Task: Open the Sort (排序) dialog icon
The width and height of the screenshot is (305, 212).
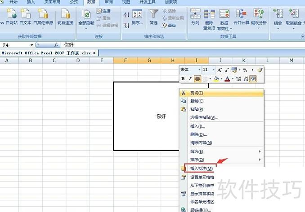Action: pos(137,17)
